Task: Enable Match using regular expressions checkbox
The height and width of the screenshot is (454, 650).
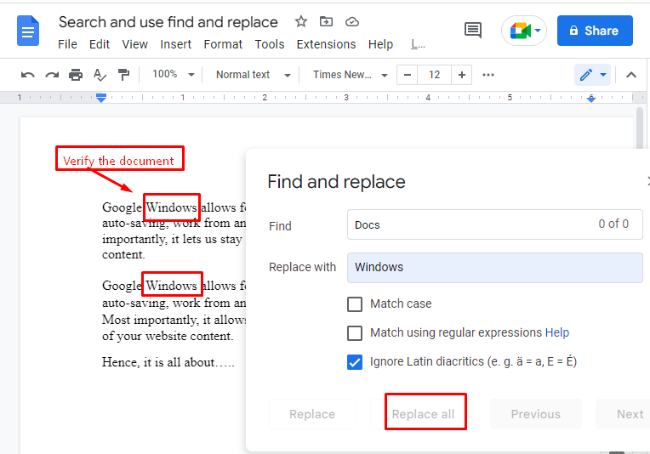Action: (355, 332)
